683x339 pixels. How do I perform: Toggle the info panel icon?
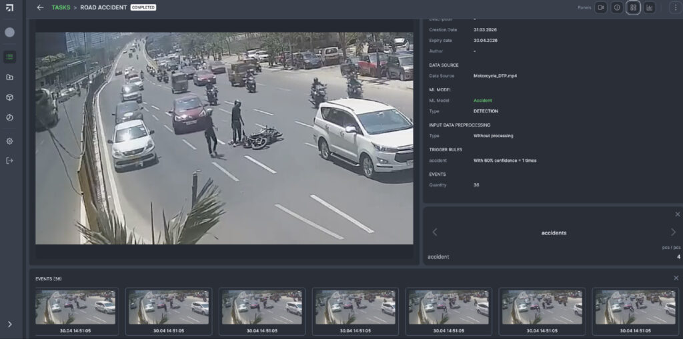[x=617, y=7]
